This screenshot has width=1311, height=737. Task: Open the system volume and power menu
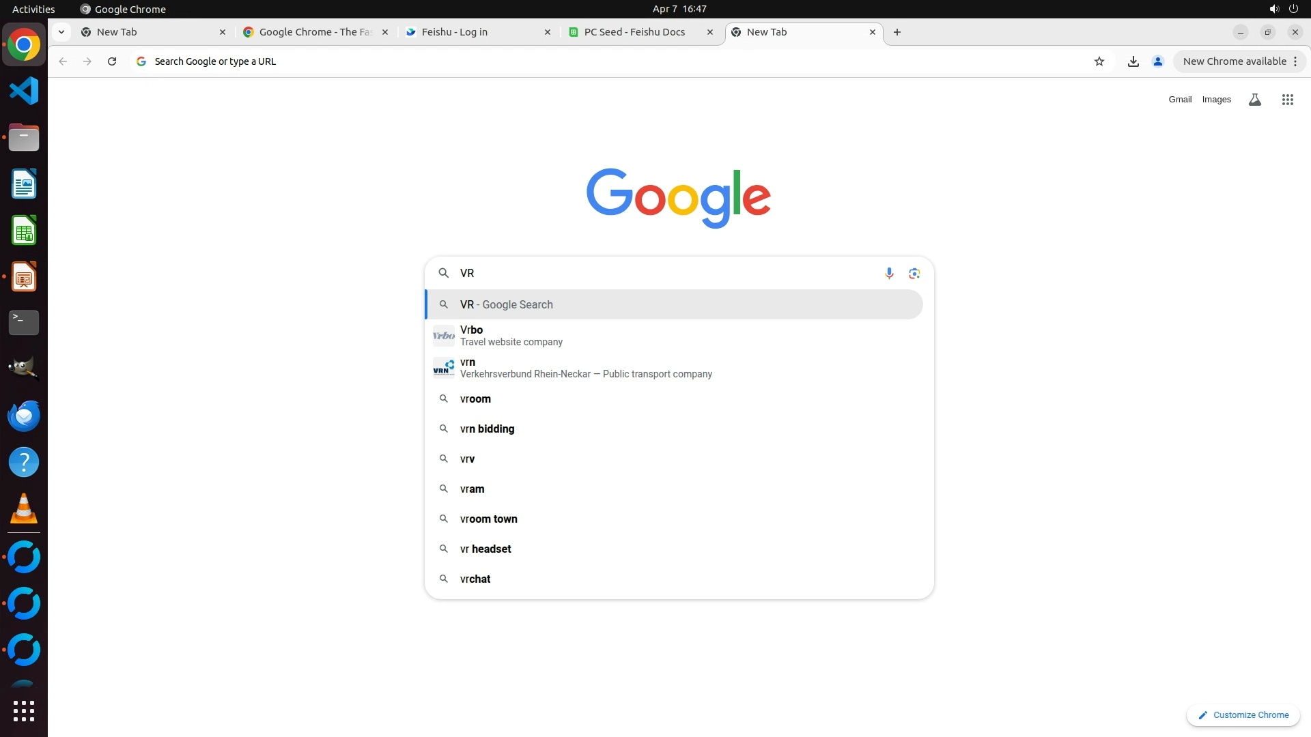click(1283, 9)
